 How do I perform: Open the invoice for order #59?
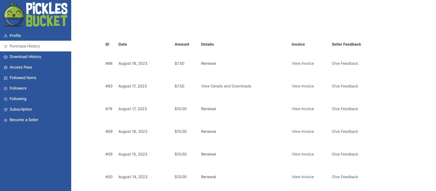(302, 154)
